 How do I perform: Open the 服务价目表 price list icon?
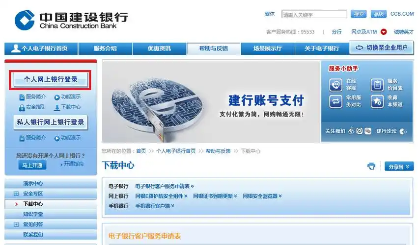(x=377, y=85)
